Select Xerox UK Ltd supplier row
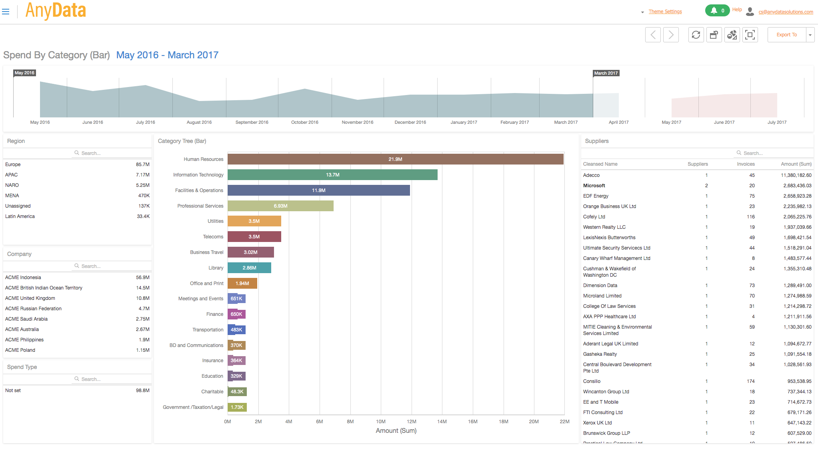This screenshot has width=818, height=456. [x=697, y=423]
